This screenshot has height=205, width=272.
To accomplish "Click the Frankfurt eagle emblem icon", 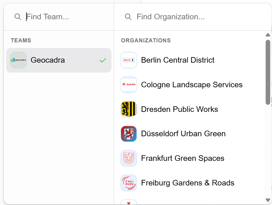I will (x=129, y=158).
